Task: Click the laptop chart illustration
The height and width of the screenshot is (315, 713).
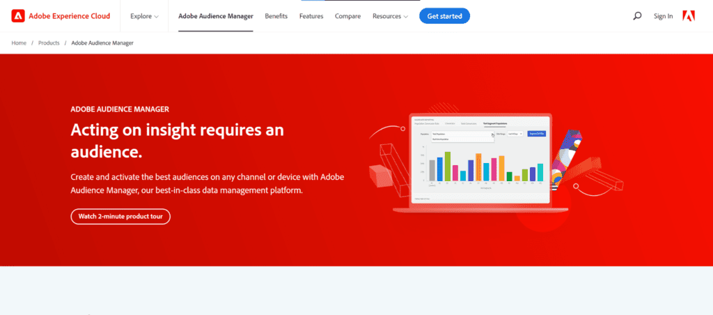Action: (480, 162)
